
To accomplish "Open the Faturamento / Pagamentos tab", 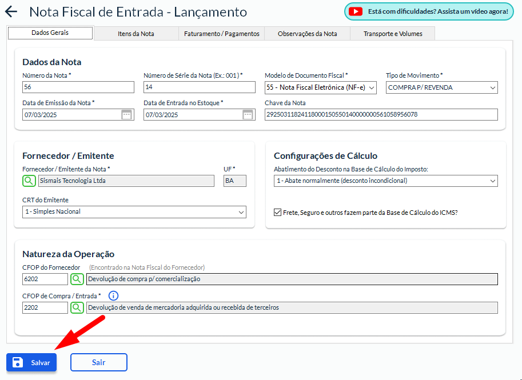I will tap(222, 34).
